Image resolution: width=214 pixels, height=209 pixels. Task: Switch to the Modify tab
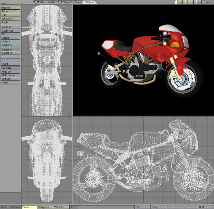(x=40, y=2)
